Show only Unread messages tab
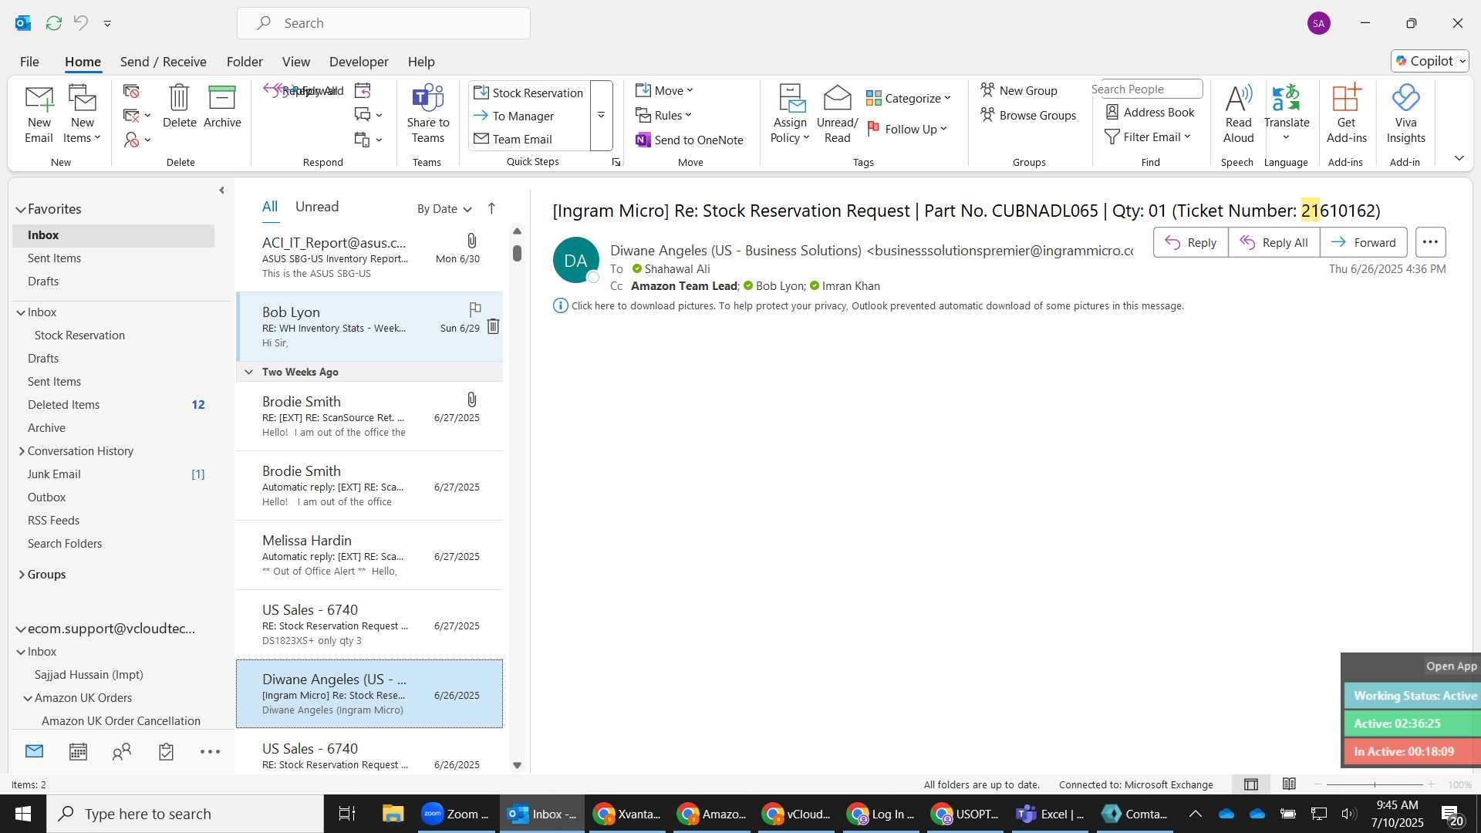 317,207
